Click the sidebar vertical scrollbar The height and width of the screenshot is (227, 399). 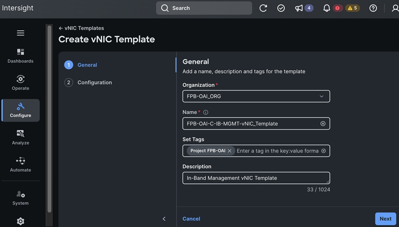(49, 119)
